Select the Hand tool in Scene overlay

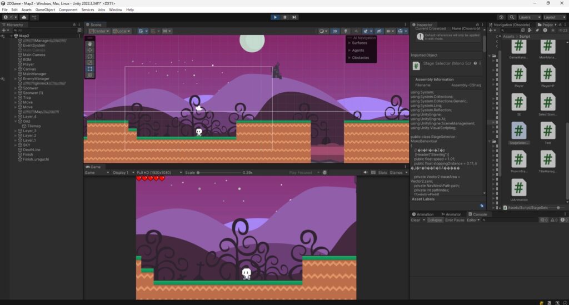pos(91,43)
